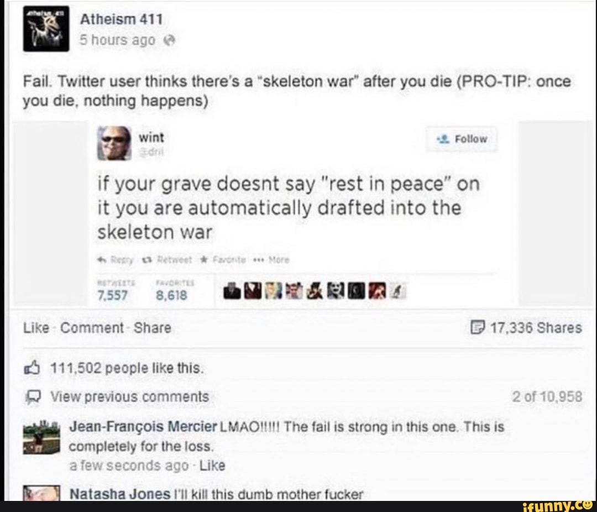
Task: Open the Atheism 411 page name link
Action: pos(121,19)
